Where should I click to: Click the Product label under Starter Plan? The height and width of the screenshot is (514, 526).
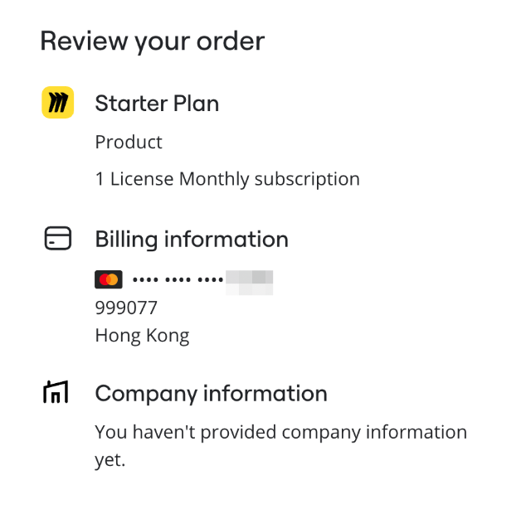(x=129, y=142)
